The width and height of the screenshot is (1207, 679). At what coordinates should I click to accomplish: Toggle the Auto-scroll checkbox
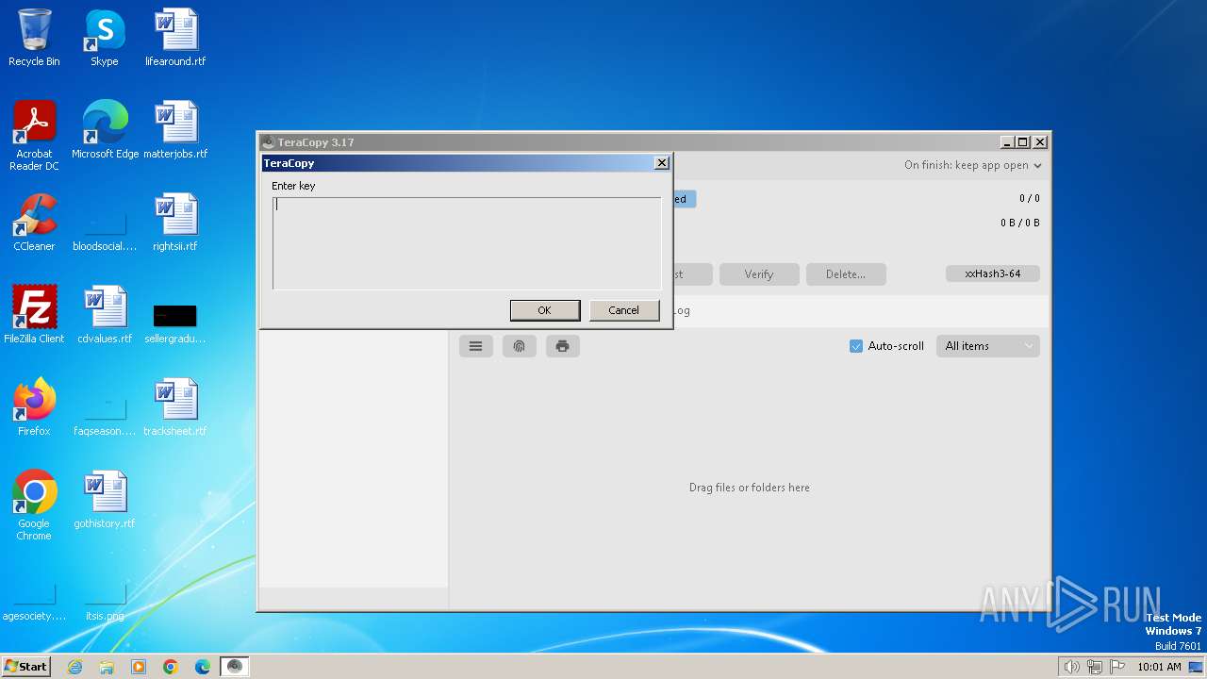[856, 346]
